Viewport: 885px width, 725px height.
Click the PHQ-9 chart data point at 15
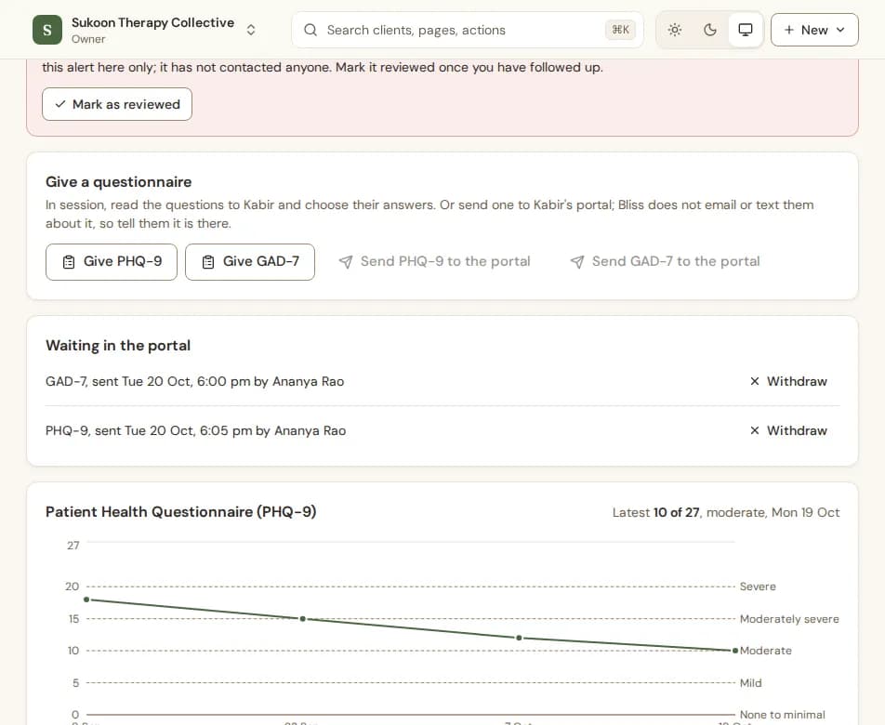tap(302, 619)
